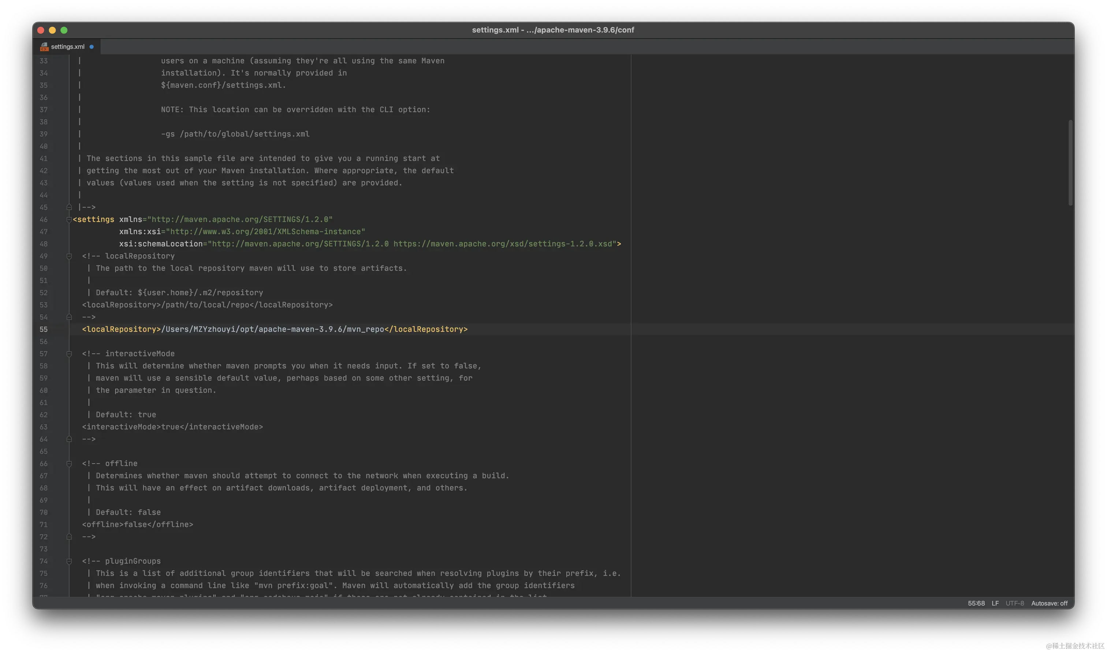Click the yellow minimize window button
This screenshot has width=1107, height=652.
(x=52, y=30)
